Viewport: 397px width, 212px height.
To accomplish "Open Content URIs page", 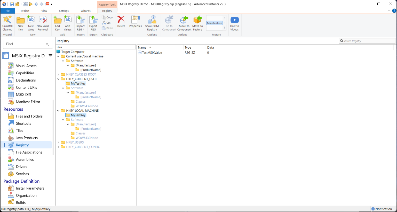I will tap(26, 87).
